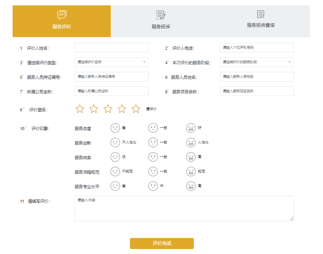Click the chat bubble icon on 服务评价 tab

pyautogui.click(x=61, y=15)
